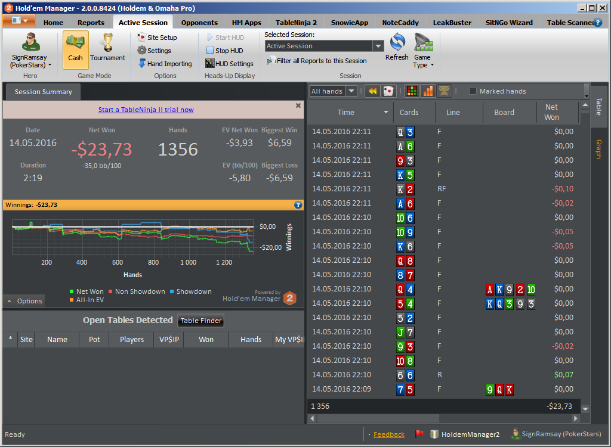Switch to the SnowieApp tab
This screenshot has height=447, width=611.
pos(350,23)
